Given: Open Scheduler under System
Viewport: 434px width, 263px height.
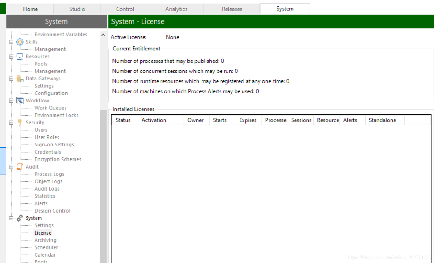Looking at the screenshot, I should pyautogui.click(x=46, y=247).
